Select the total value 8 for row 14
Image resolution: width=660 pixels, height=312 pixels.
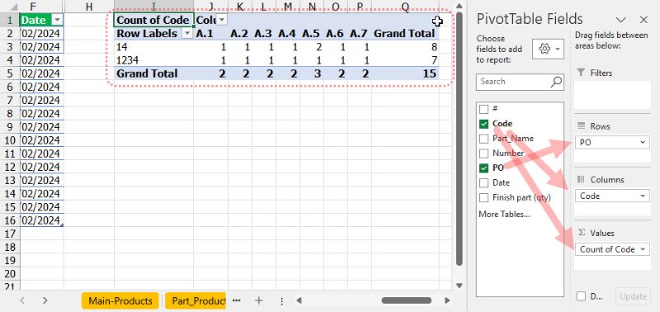pyautogui.click(x=405, y=47)
